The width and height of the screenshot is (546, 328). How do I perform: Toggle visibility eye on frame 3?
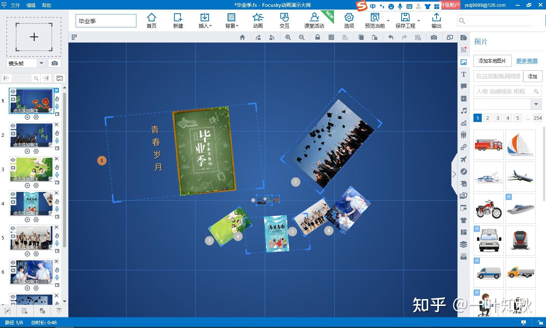pos(13,160)
